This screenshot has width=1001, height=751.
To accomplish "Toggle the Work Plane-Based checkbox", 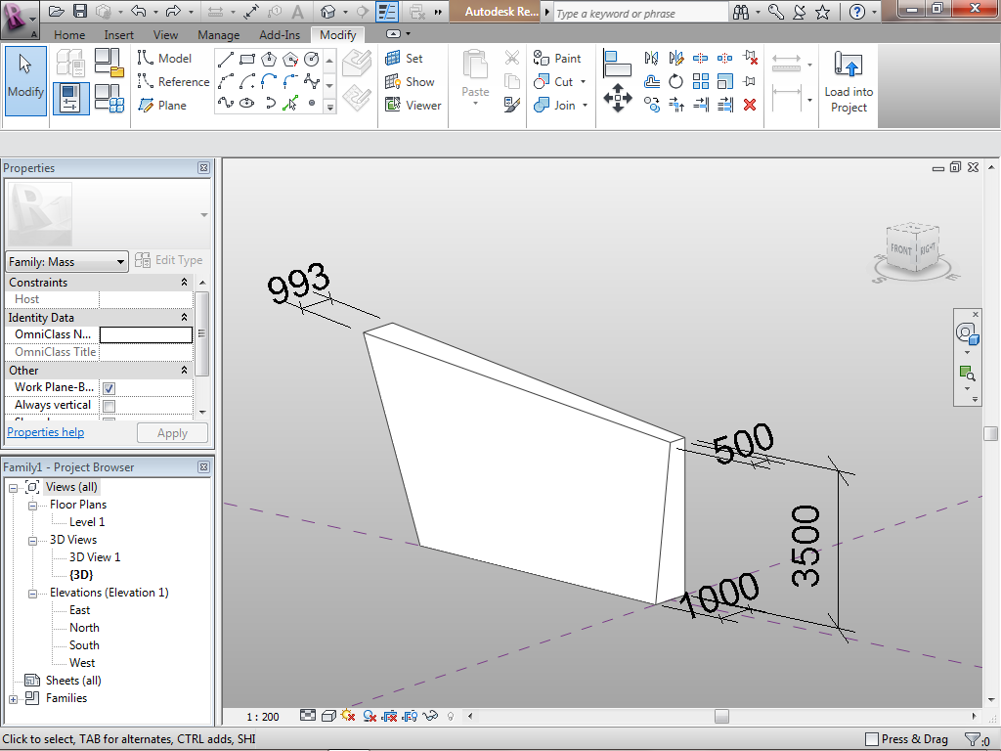I will 109,388.
